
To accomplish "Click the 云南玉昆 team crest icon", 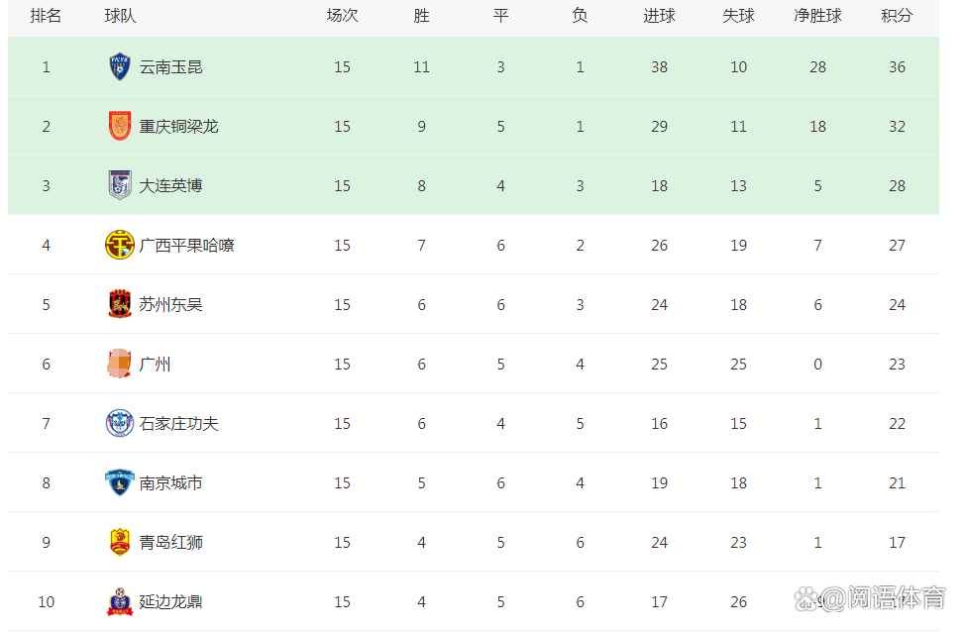I will [120, 66].
